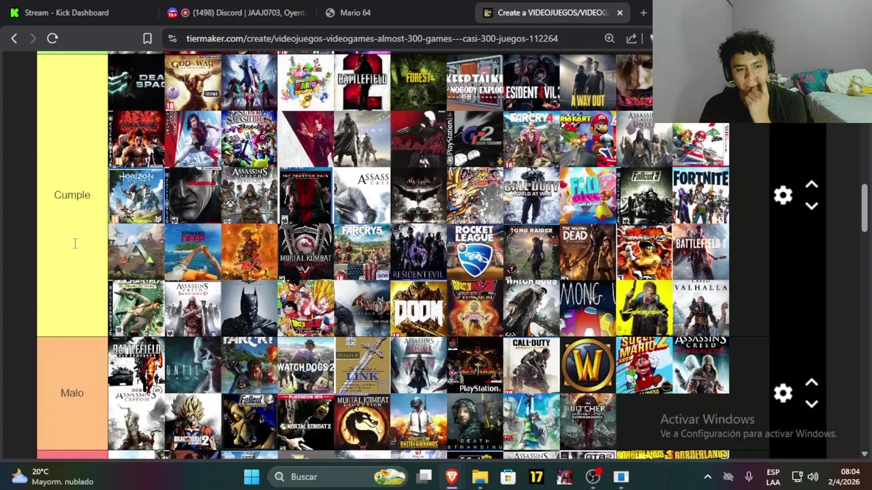Image resolution: width=872 pixels, height=490 pixels.
Task: Open Task View from the taskbar
Action: coord(424,477)
